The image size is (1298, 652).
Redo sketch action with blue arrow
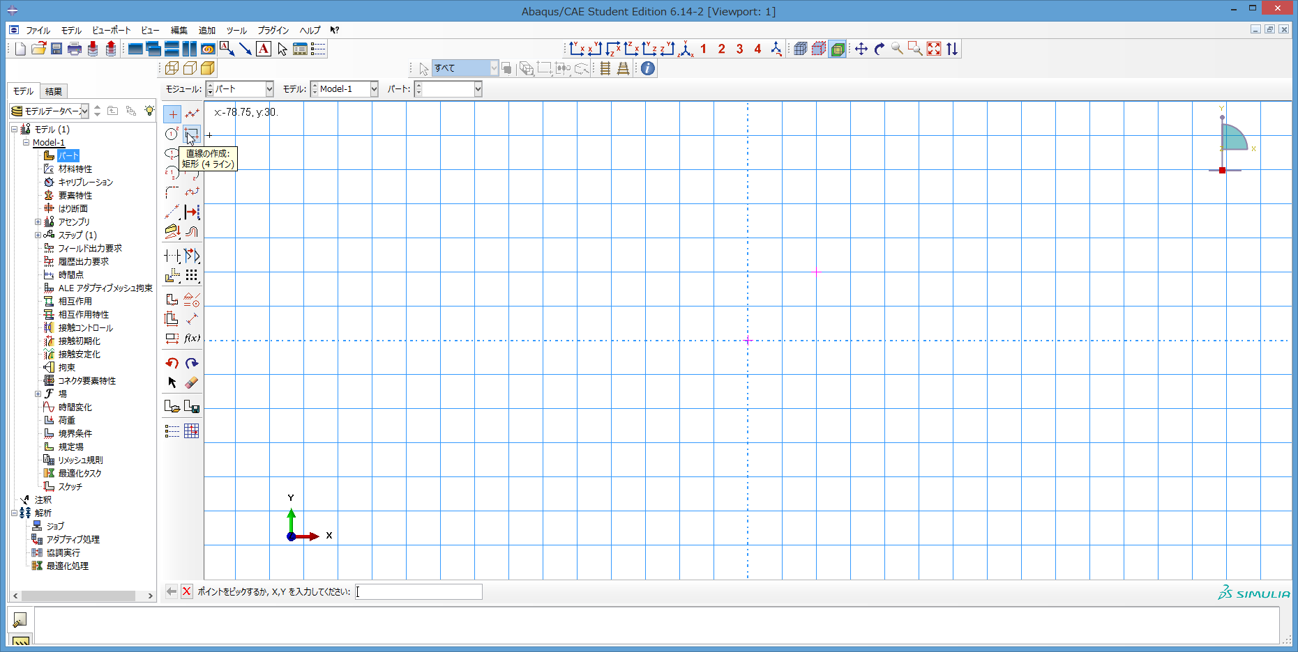(192, 363)
